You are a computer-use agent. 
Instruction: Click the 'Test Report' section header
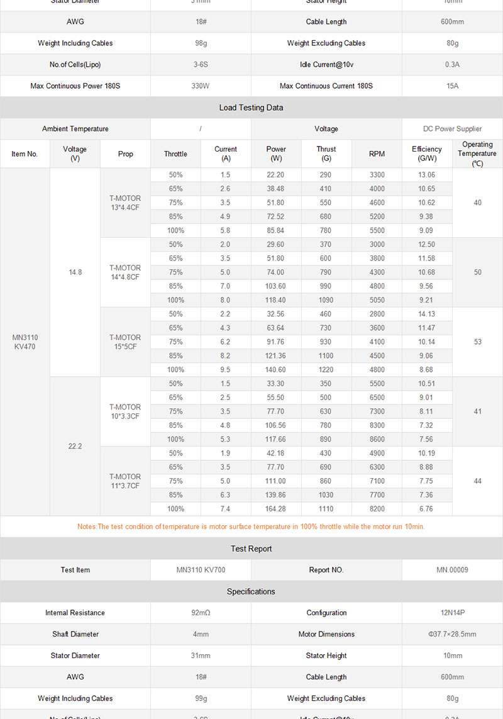coord(251,549)
